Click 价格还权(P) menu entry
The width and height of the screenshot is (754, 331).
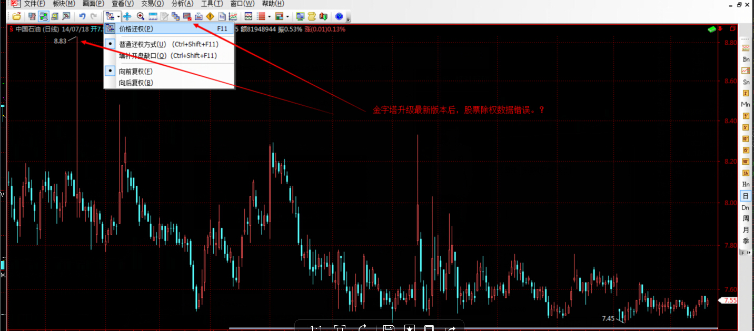click(136, 29)
